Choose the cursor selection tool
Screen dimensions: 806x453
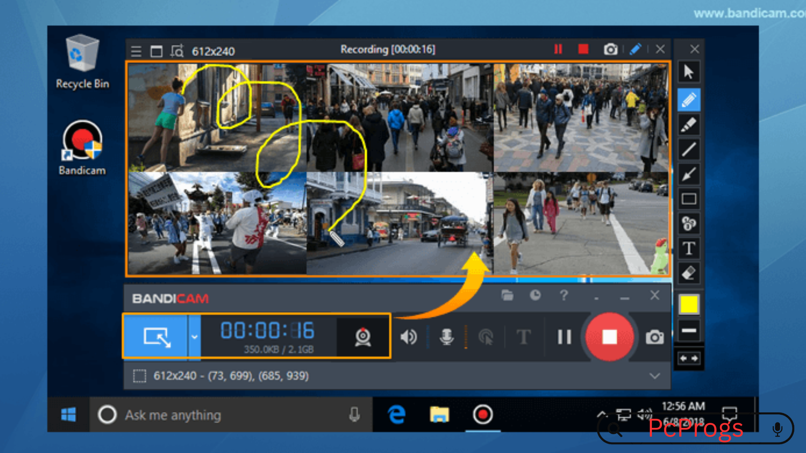(x=689, y=72)
